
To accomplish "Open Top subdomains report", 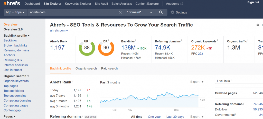I will [15, 96].
